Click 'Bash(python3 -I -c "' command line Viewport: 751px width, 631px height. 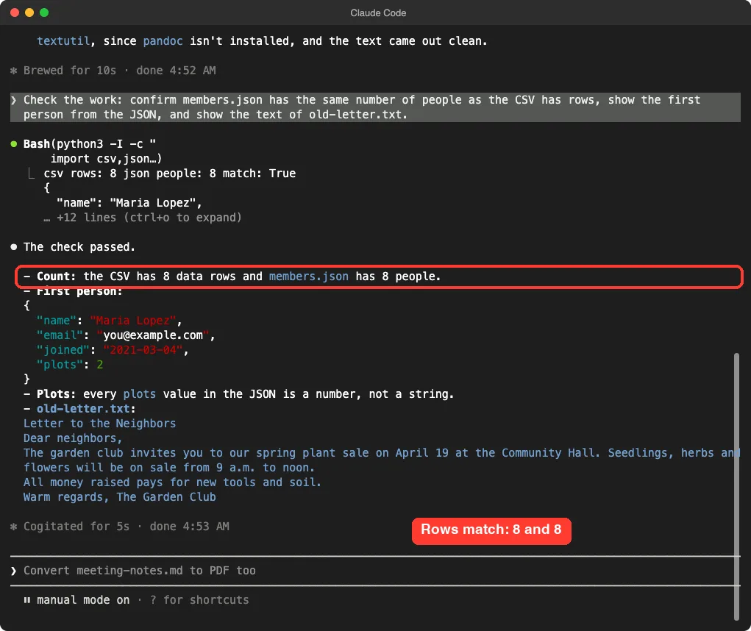click(x=90, y=144)
